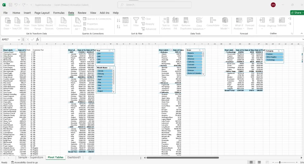Create a Forecast Sheet
304x164 pixels.
pyautogui.click(x=250, y=23)
